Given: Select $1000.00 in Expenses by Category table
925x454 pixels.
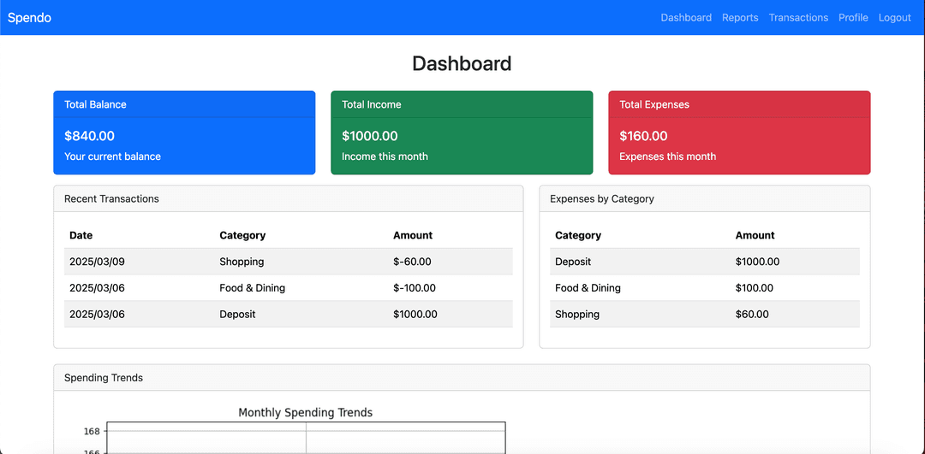Looking at the screenshot, I should 757,262.
